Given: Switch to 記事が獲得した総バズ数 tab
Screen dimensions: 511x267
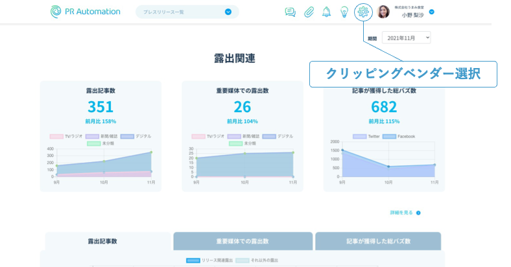Looking at the screenshot, I should coord(377,241).
